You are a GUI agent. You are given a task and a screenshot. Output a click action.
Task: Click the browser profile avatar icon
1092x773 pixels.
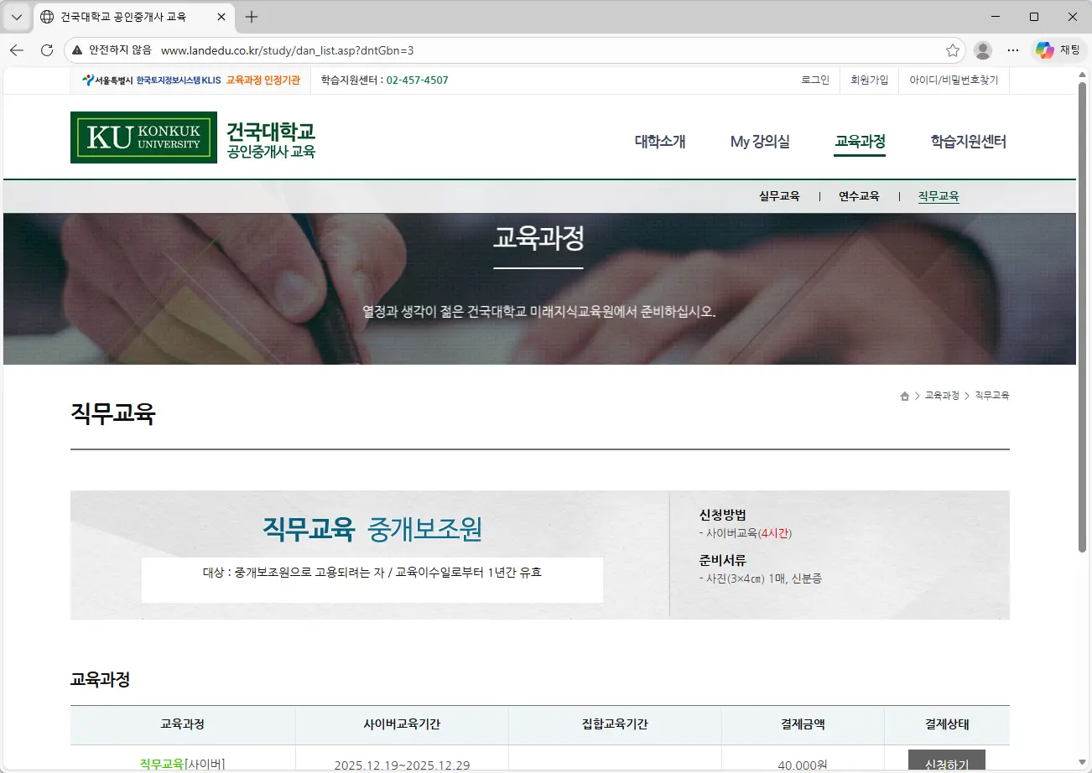point(982,50)
